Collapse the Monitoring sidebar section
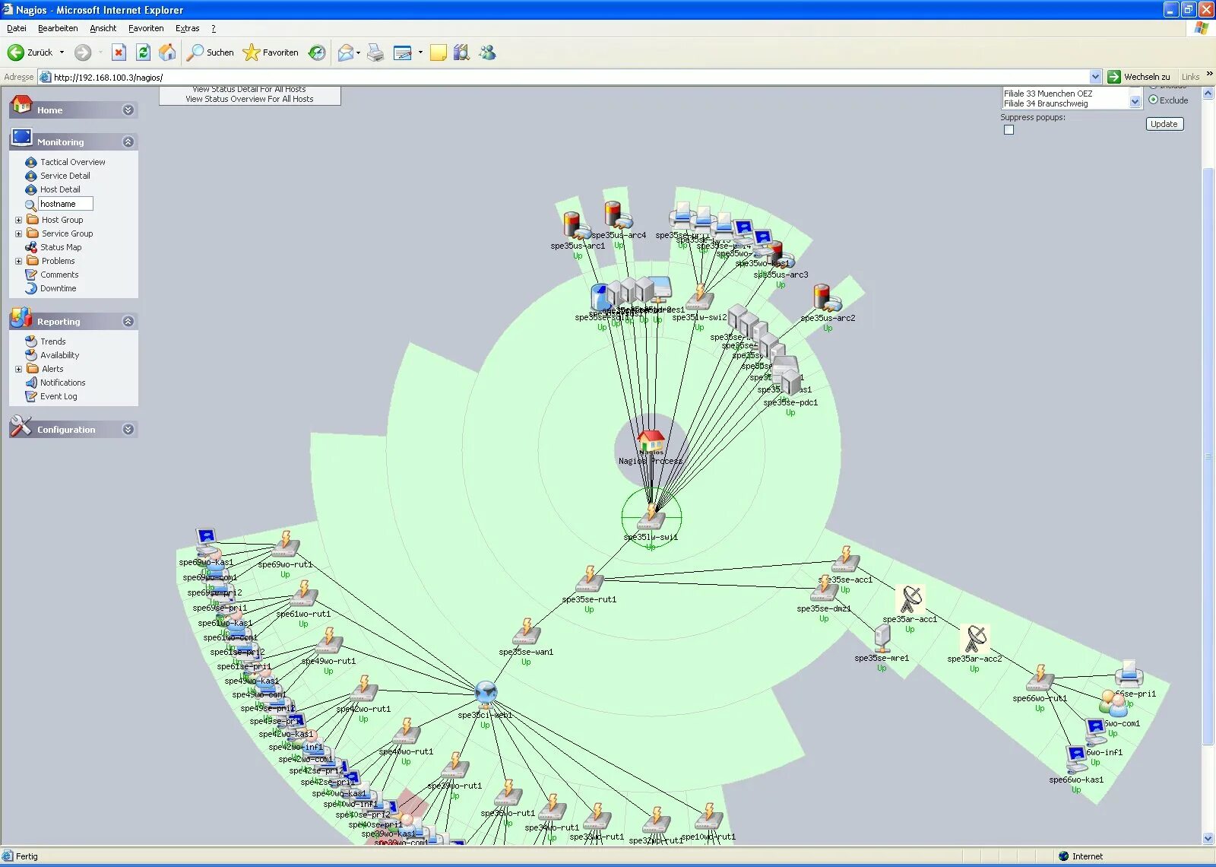Screen dimensions: 1216x867 pos(128,142)
